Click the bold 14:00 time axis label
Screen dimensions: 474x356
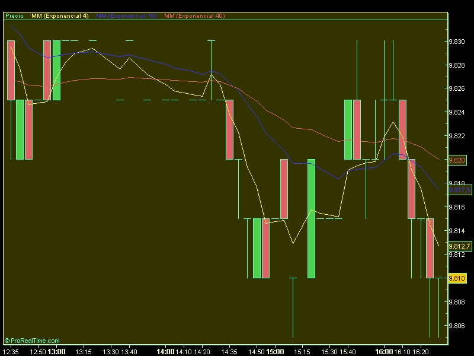[165, 352]
